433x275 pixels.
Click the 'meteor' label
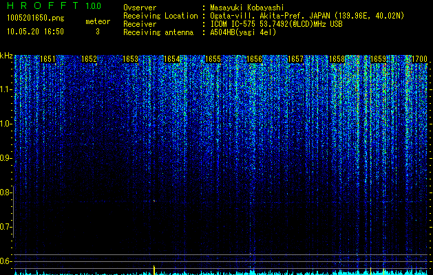(x=98, y=21)
